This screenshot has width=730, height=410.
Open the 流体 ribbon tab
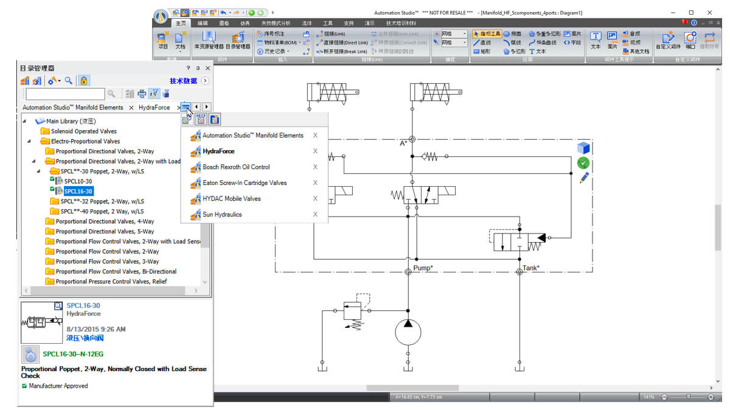click(307, 23)
